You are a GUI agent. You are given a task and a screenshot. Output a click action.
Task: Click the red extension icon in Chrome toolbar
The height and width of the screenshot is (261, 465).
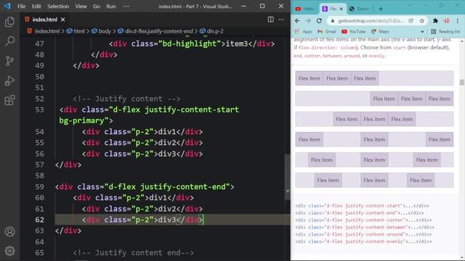[x=446, y=21]
